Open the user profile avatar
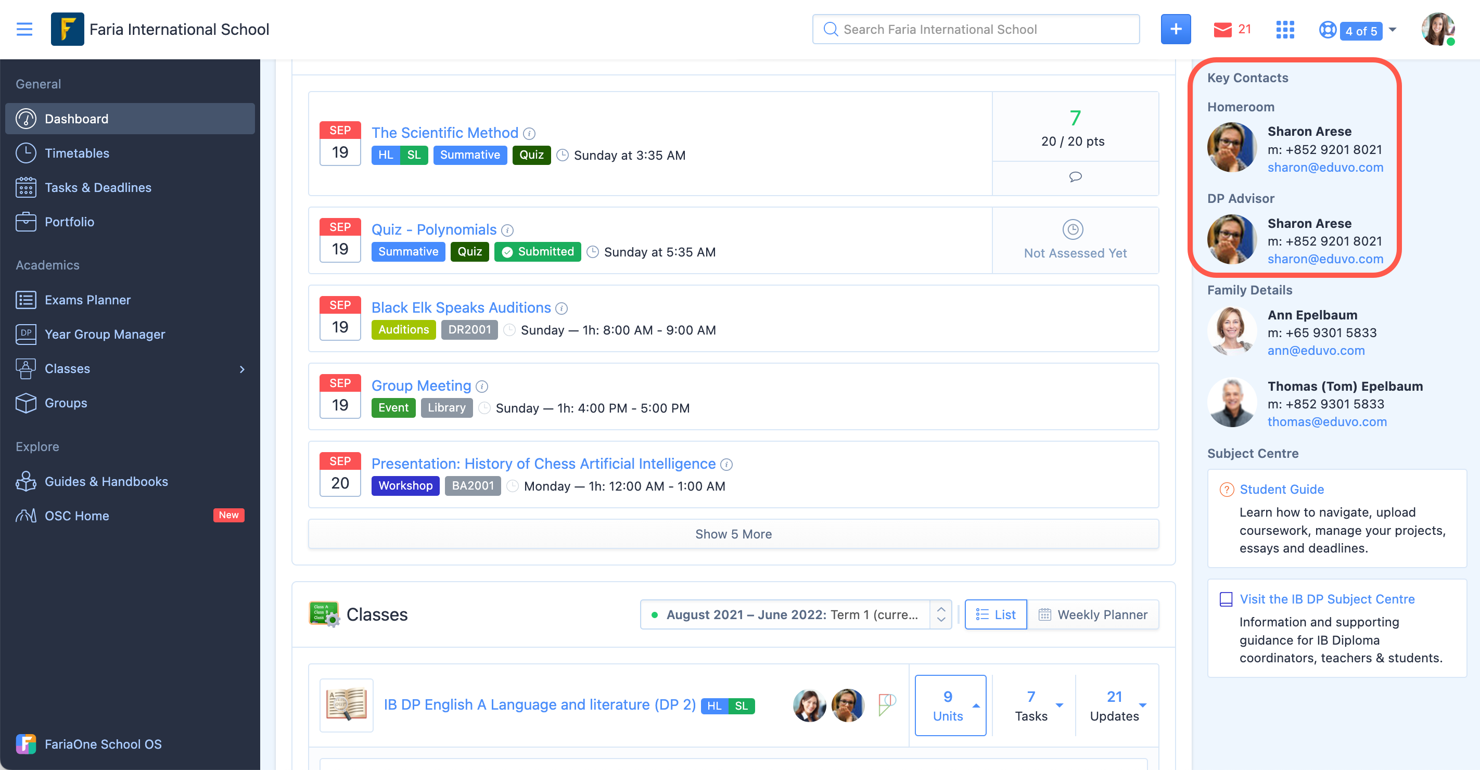This screenshot has width=1480, height=770. tap(1438, 29)
